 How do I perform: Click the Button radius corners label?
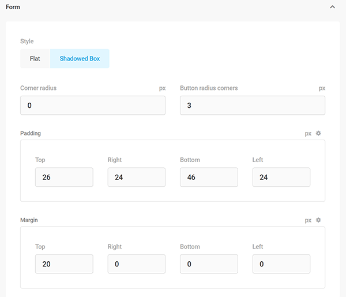pos(209,88)
